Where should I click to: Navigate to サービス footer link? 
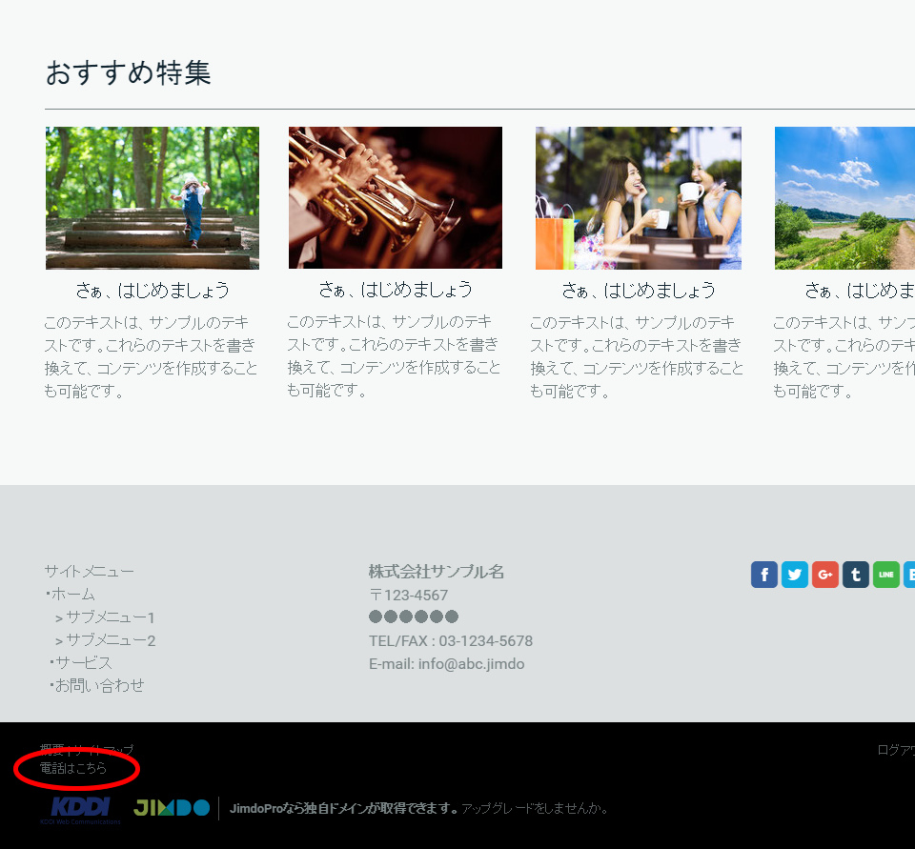click(82, 662)
